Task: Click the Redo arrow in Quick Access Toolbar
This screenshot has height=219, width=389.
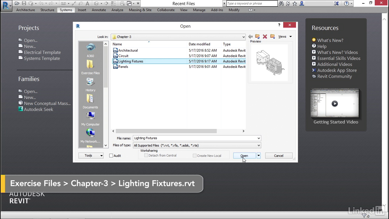Action: click(x=51, y=4)
